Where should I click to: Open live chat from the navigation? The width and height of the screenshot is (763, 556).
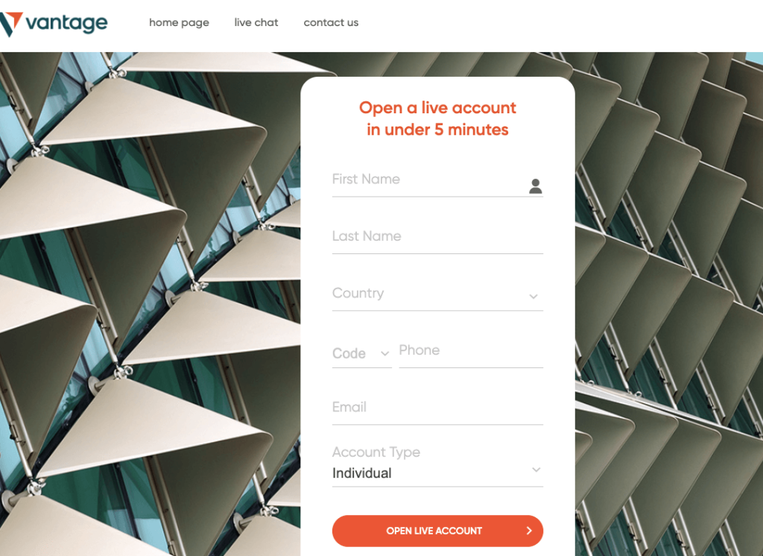pyautogui.click(x=256, y=22)
